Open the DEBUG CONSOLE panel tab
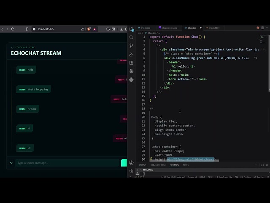 [x=158, y=165]
